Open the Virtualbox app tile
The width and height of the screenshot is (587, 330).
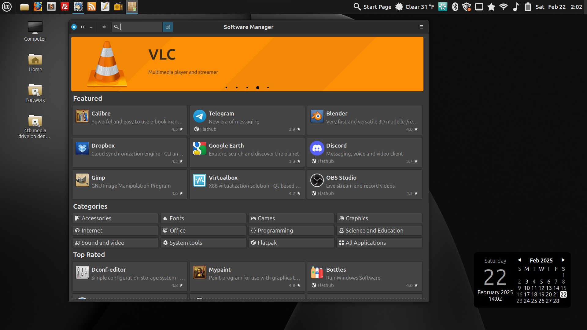click(x=247, y=184)
